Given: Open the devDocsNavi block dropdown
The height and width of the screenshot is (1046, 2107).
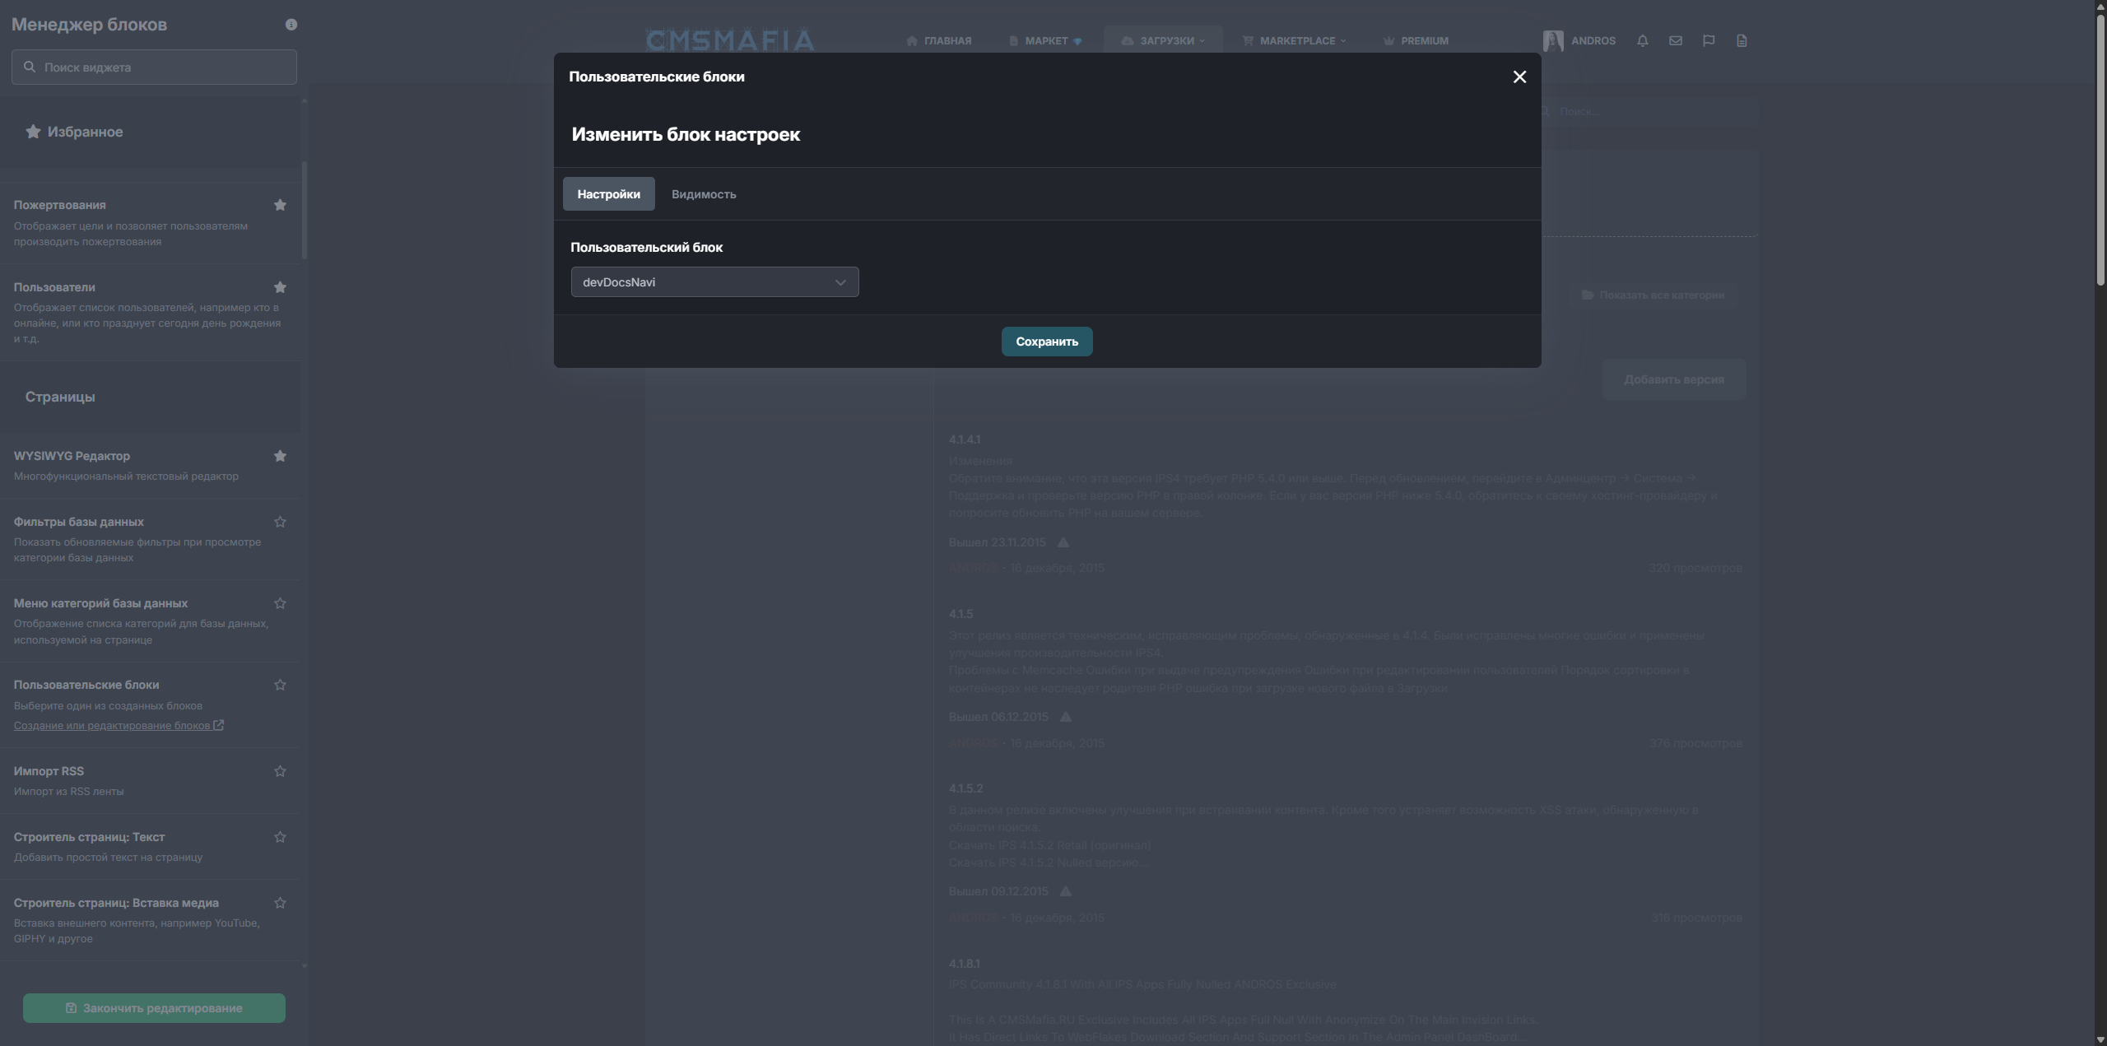Looking at the screenshot, I should click(x=714, y=282).
